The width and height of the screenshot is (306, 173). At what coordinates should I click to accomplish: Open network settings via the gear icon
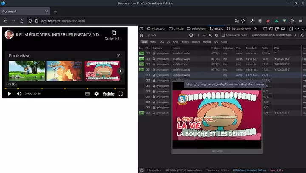[302, 35]
